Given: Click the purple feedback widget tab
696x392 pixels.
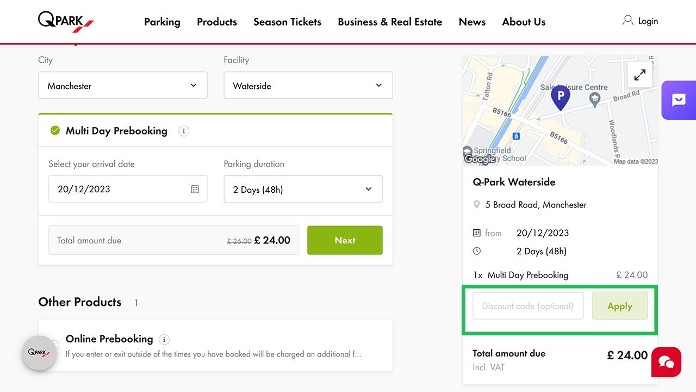Looking at the screenshot, I should [679, 100].
